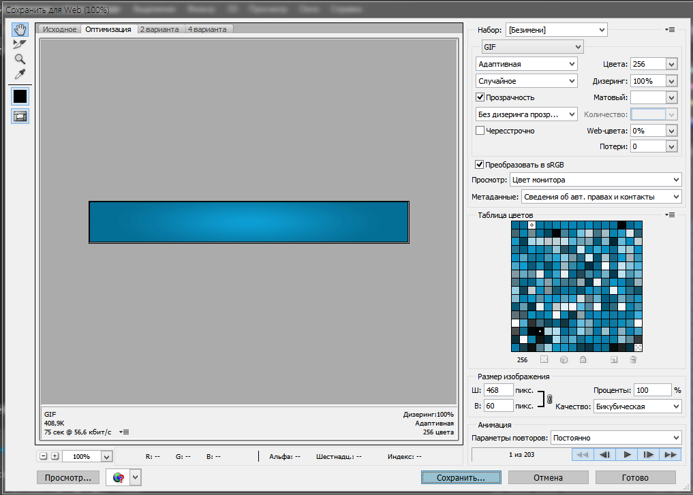
Task: Select the Zoom magnifier tool
Action: point(20,59)
